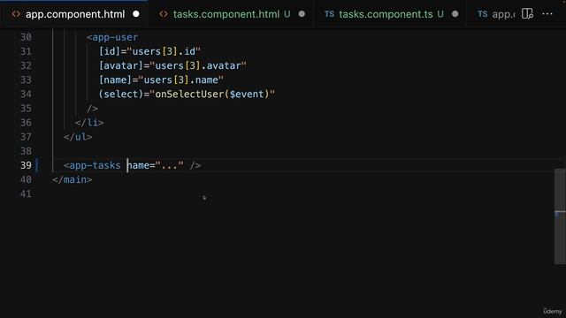566x318 pixels.
Task: Click the modified-line indicator beside line 39
Action: (37, 165)
